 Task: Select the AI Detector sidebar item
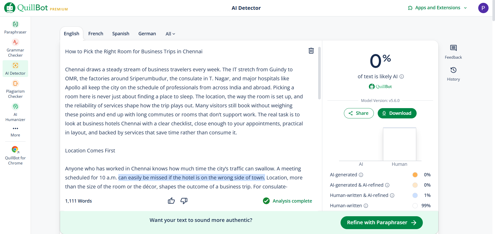tap(15, 69)
